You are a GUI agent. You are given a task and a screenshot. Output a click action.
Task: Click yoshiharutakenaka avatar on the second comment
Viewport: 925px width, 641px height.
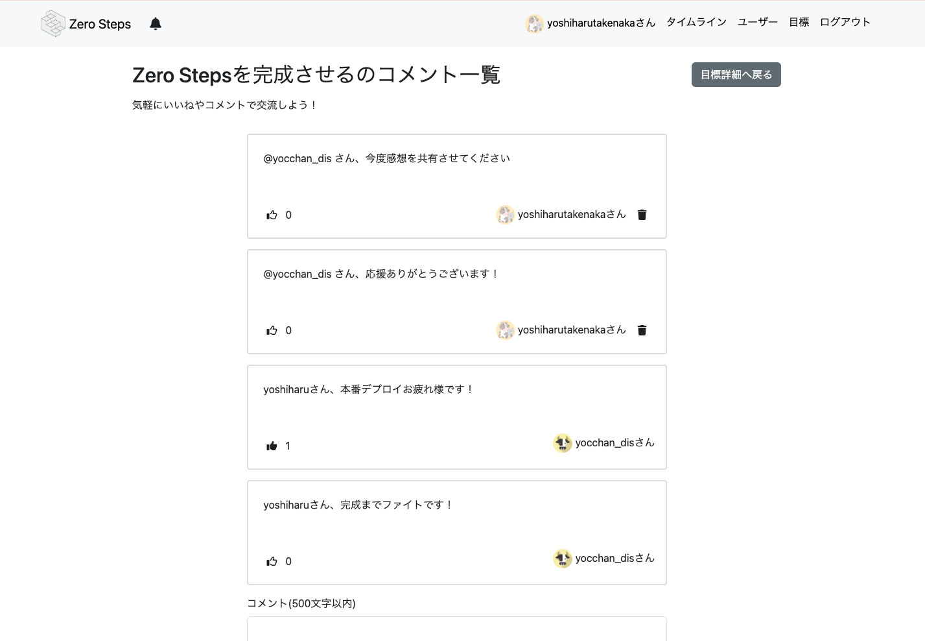(505, 330)
